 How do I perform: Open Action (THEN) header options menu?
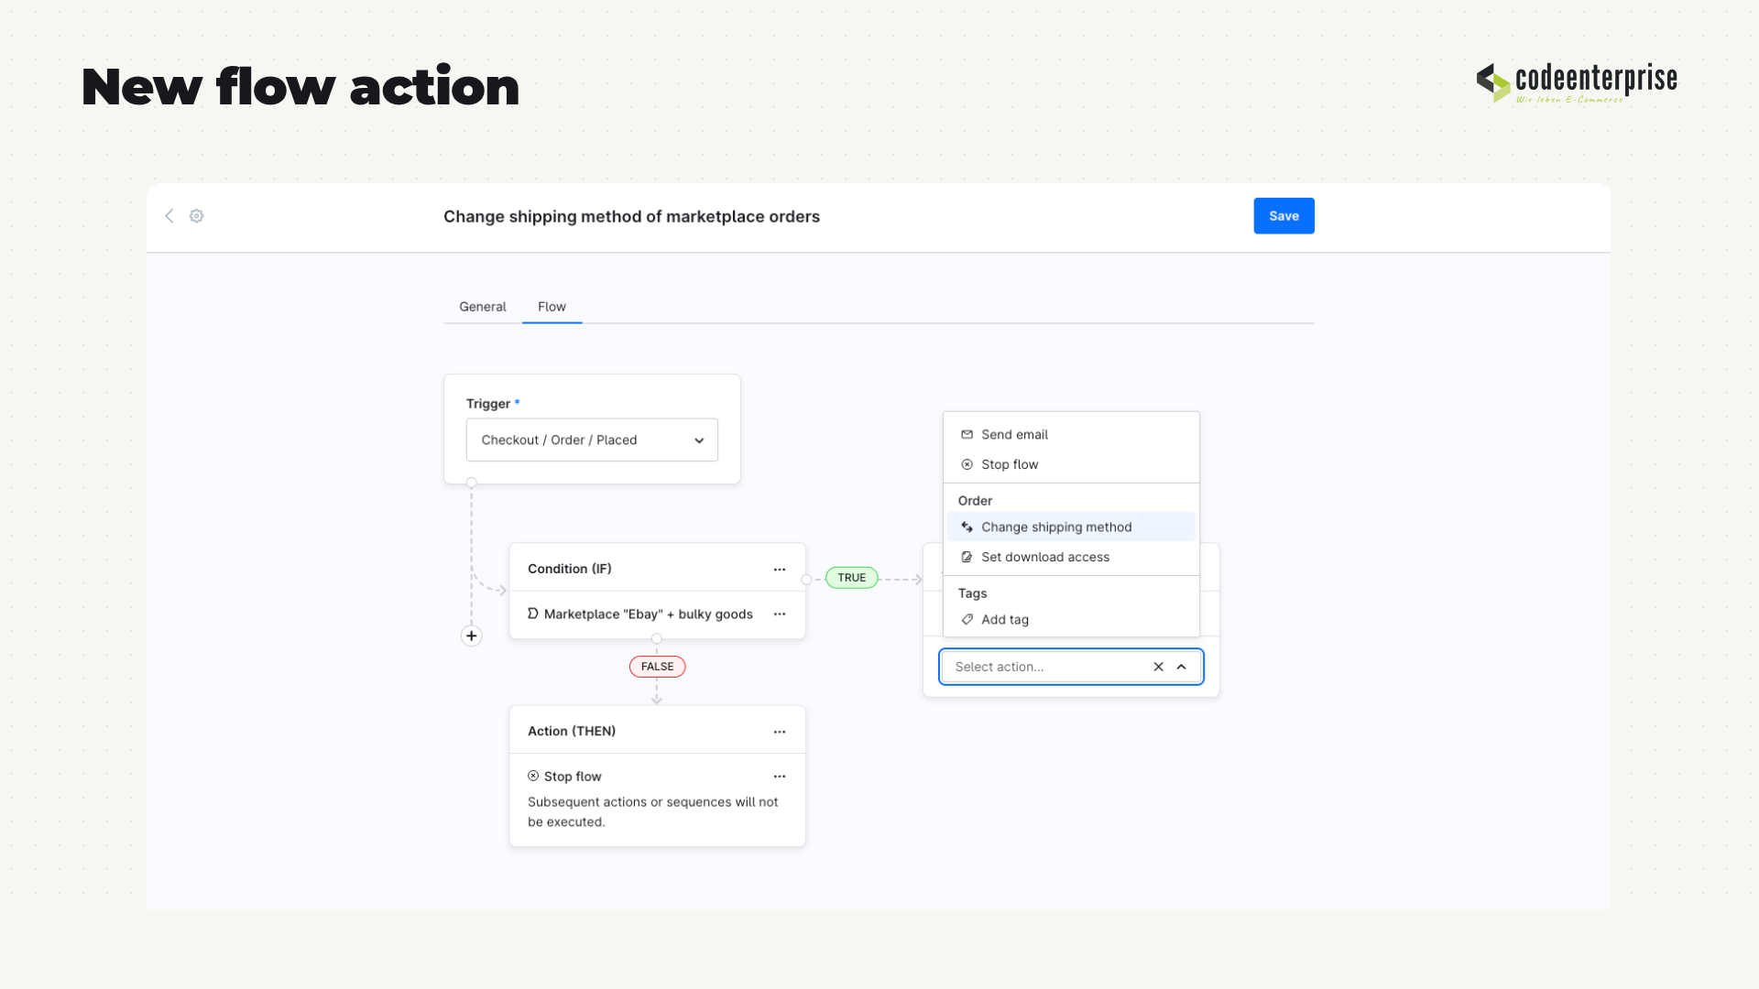(780, 732)
